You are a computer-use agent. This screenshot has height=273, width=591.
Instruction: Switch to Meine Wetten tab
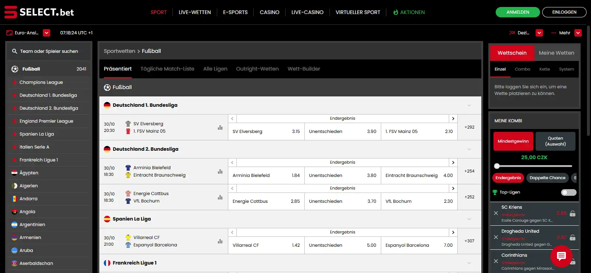pos(556,53)
